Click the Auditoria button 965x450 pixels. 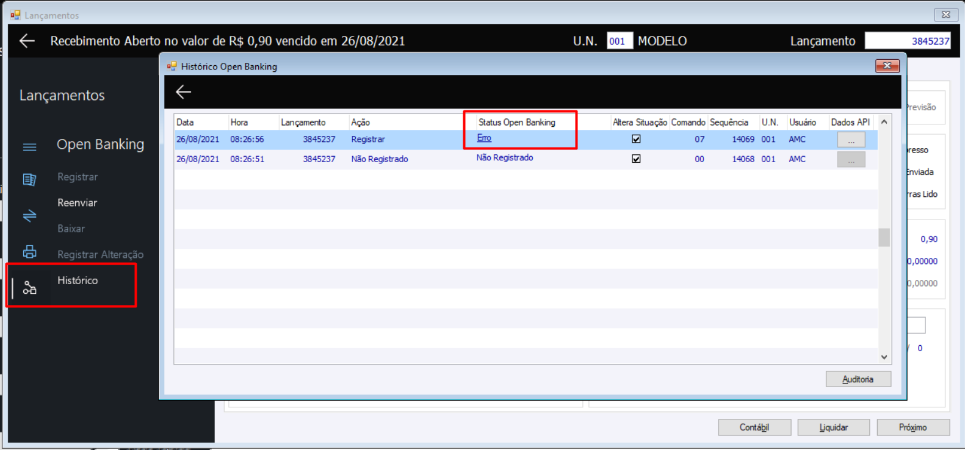(x=858, y=379)
